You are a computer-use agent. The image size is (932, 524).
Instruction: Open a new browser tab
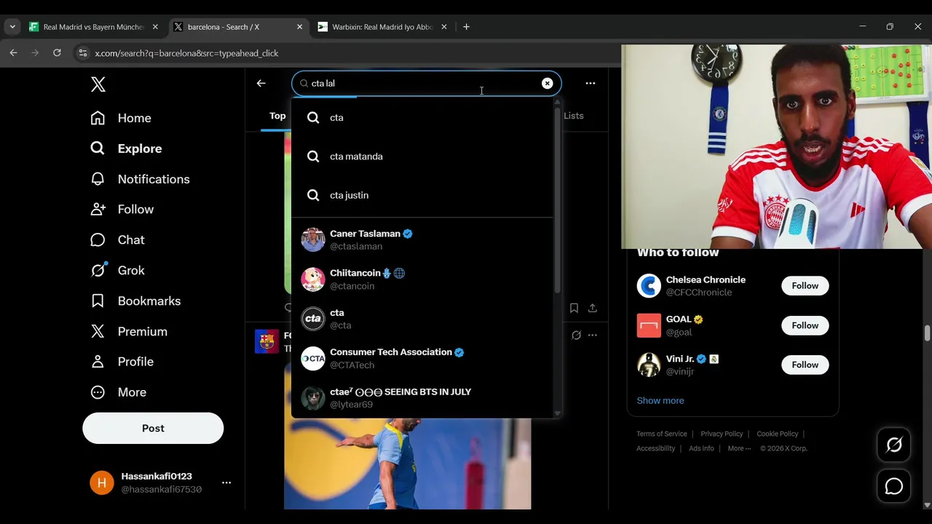(x=466, y=27)
